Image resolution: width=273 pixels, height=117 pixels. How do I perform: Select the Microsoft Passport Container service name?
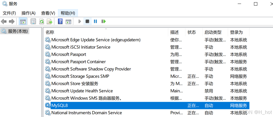coord(78,62)
